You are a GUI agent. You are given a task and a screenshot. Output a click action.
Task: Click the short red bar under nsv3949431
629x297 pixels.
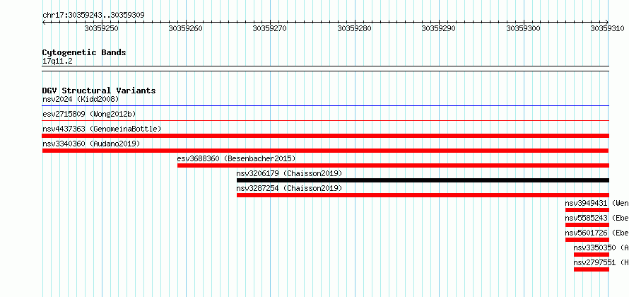(x=587, y=210)
